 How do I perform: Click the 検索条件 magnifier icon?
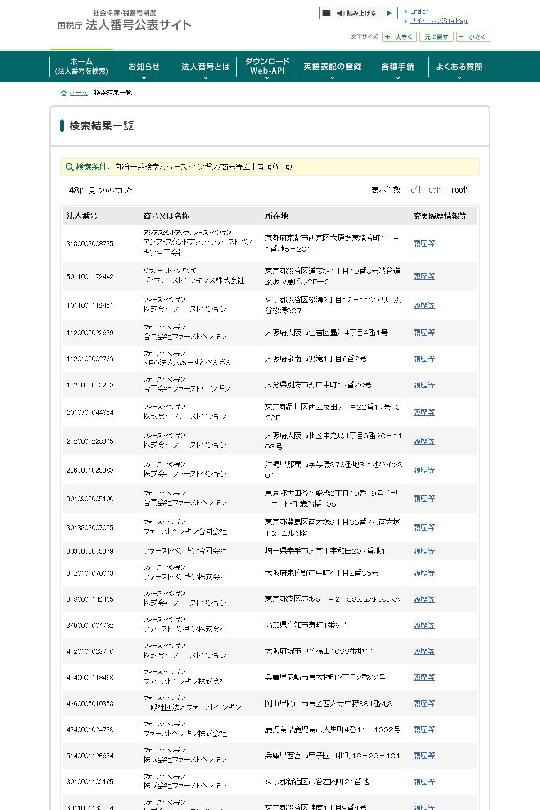pos(69,167)
